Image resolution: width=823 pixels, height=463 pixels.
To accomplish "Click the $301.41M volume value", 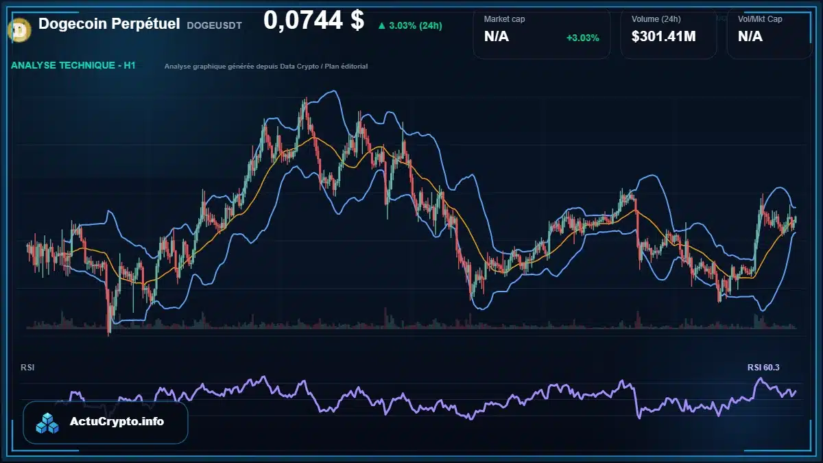I will pos(663,36).
